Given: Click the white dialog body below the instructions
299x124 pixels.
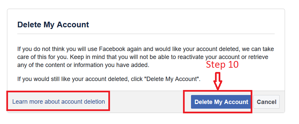Looking at the screenshot, I should [146, 86].
